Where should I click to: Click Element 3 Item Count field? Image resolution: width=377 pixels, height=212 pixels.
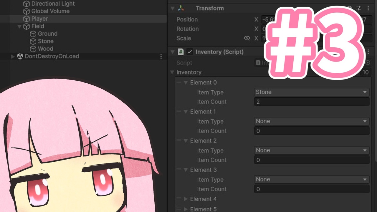pyautogui.click(x=312, y=189)
